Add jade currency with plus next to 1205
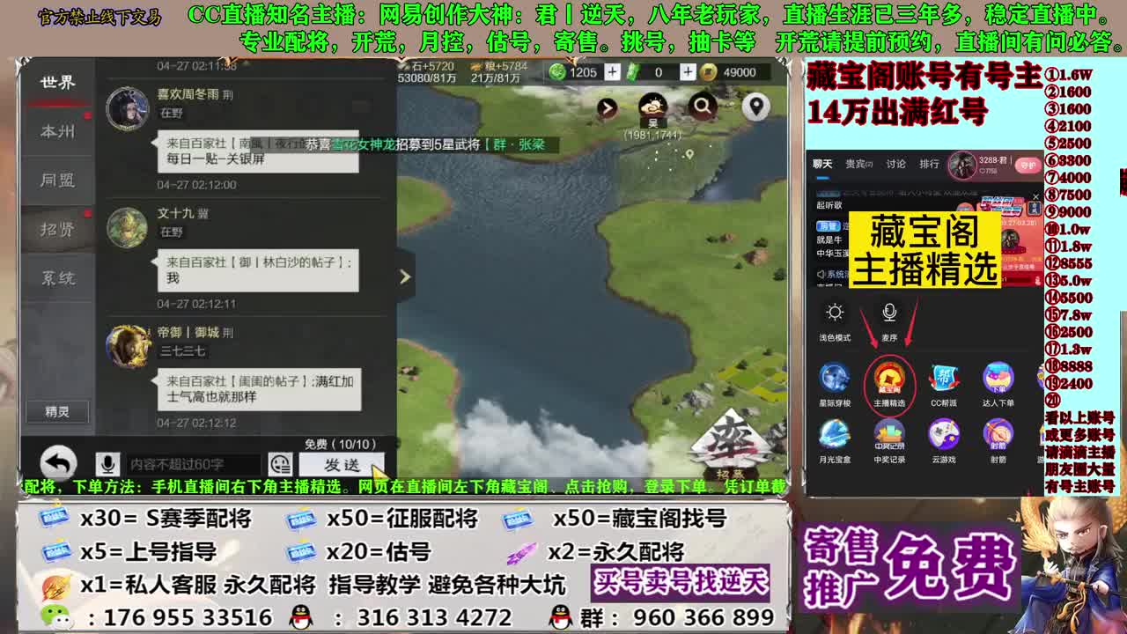The image size is (1127, 634). (612, 72)
